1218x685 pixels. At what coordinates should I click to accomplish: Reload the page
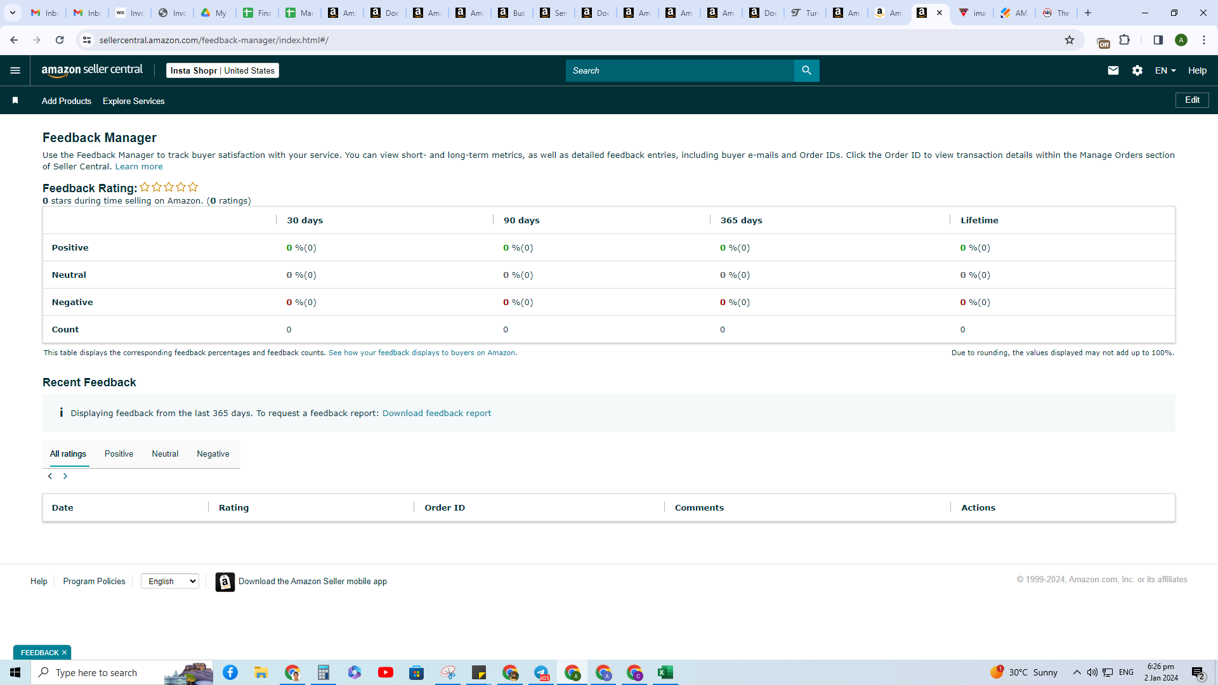pos(60,40)
